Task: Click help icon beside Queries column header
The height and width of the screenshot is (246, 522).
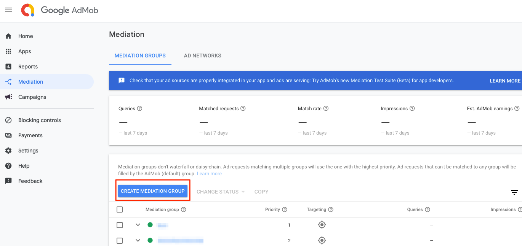Action: click(x=428, y=209)
